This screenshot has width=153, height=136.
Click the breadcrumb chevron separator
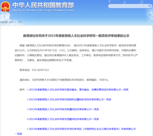click(15, 22)
